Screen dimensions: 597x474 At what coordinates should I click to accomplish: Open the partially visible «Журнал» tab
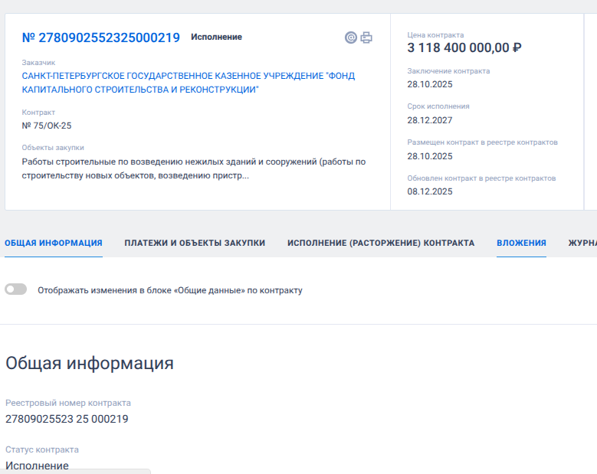(582, 243)
